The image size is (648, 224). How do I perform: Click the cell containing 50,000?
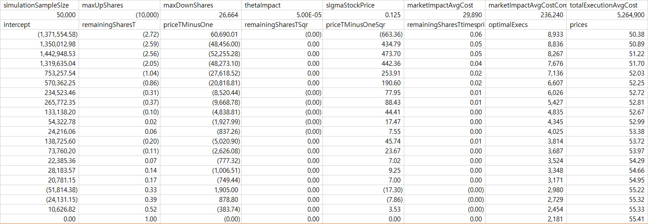pyautogui.click(x=40, y=15)
